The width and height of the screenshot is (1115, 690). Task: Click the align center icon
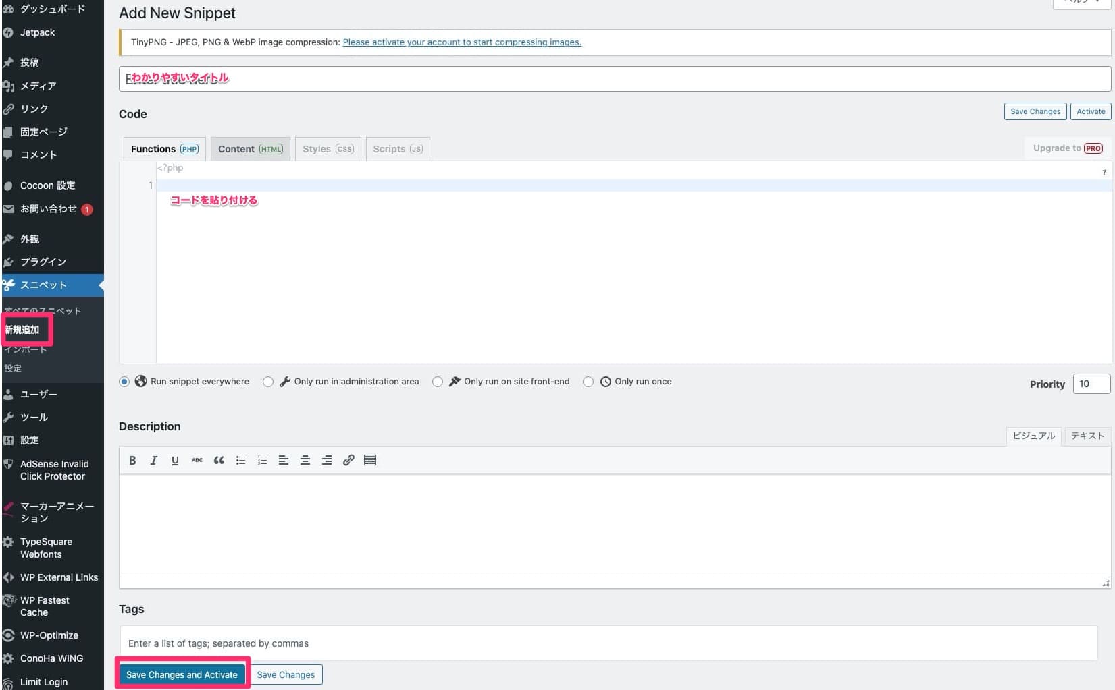305,460
